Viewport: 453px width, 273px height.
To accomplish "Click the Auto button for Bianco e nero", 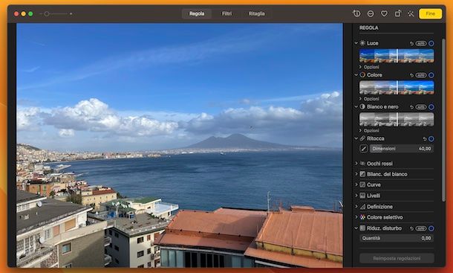I will (421, 107).
